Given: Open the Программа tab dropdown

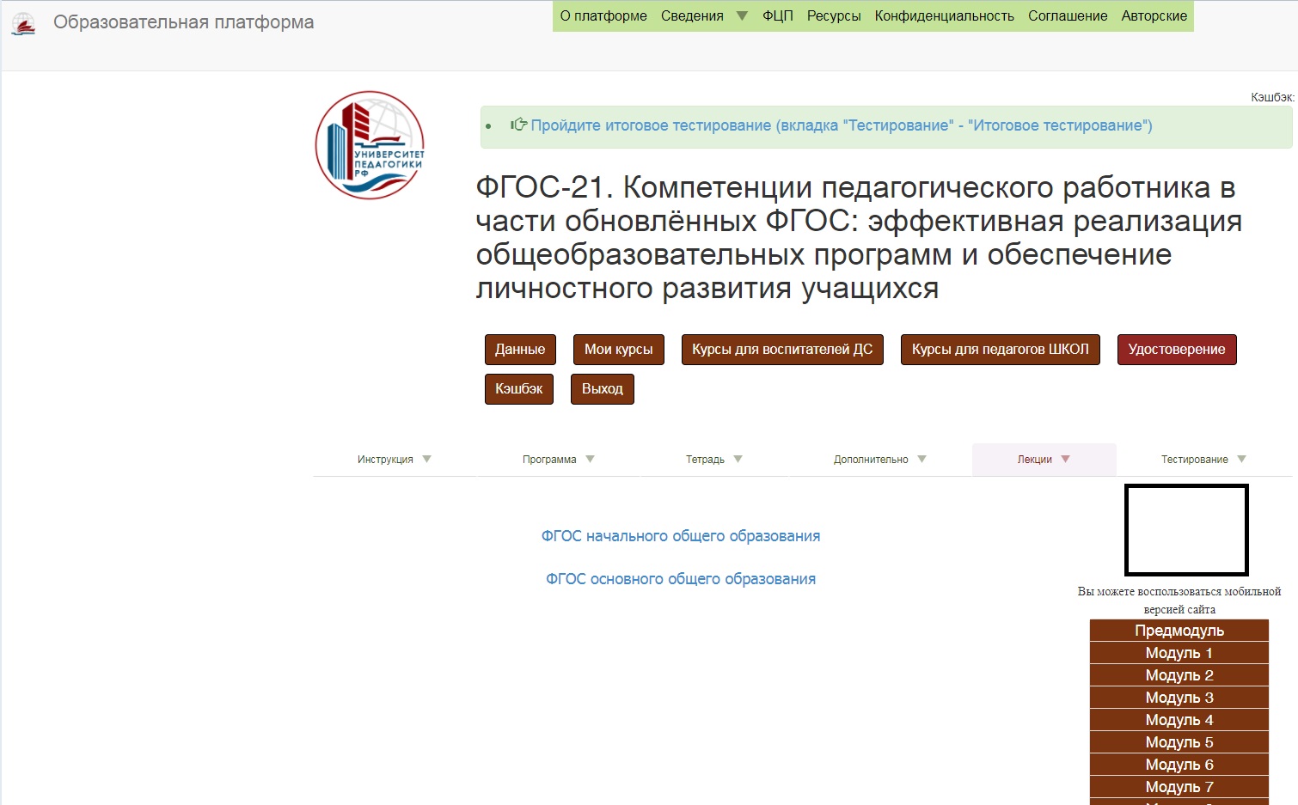Looking at the screenshot, I should tap(590, 460).
